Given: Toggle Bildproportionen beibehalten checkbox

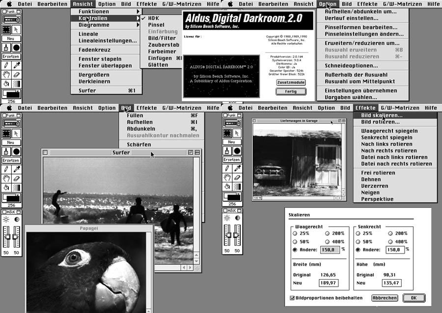Looking at the screenshot, I should tap(292, 298).
